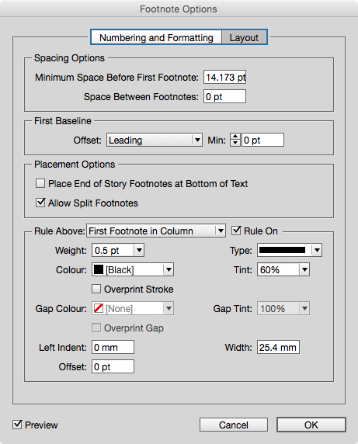Open the Colour dropdown arrow
This screenshot has width=358, height=444.
coord(169,269)
